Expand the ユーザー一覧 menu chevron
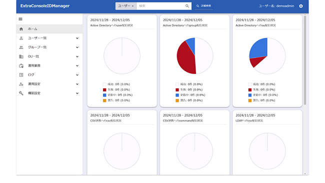 click(77, 38)
